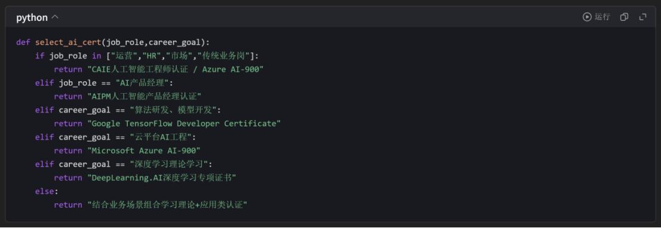Click the 运行 run play icon
Screen dimensions: 661x228
click(587, 17)
